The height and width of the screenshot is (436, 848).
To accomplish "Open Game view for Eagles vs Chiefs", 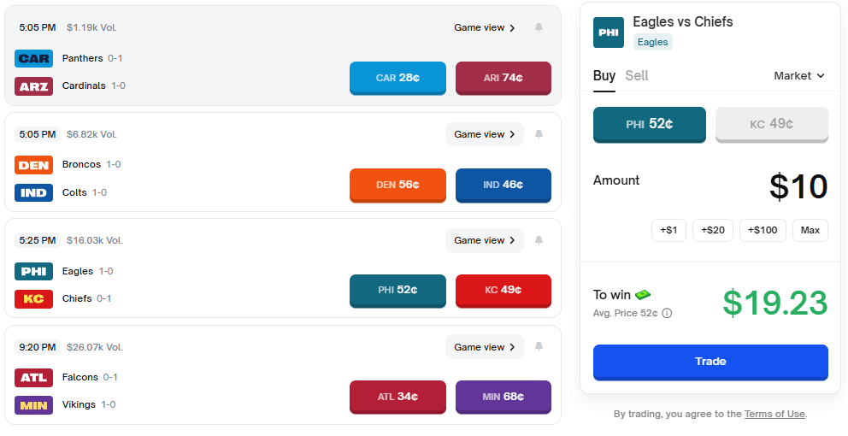I will (x=485, y=241).
